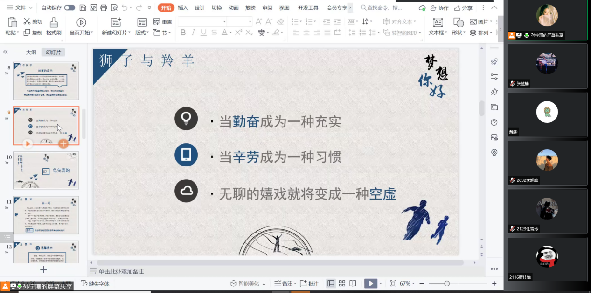Click the rocket icon in right sidebar
This screenshot has width=591, height=293.
[x=494, y=61]
